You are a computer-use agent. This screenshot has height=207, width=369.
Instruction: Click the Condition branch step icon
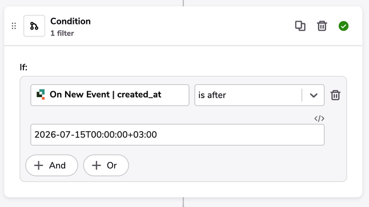point(34,26)
